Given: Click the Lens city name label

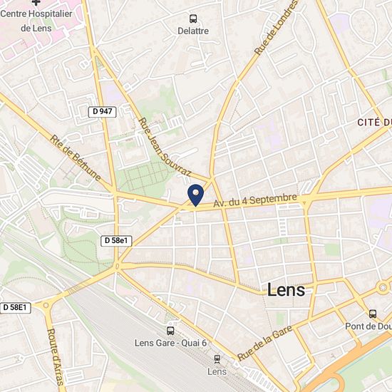Looking at the screenshot, I should tap(287, 290).
